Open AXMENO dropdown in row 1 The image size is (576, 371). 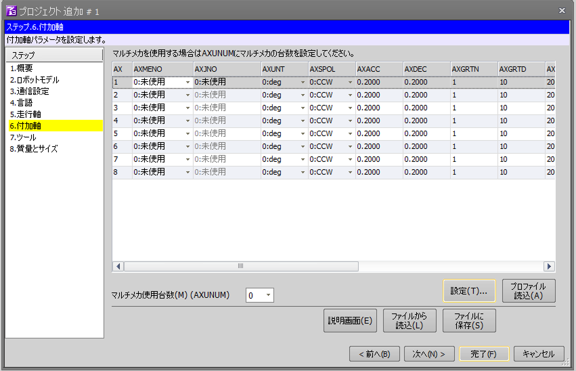(x=187, y=82)
